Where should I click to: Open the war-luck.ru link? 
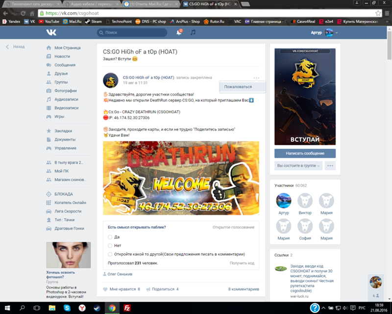pos(299,296)
